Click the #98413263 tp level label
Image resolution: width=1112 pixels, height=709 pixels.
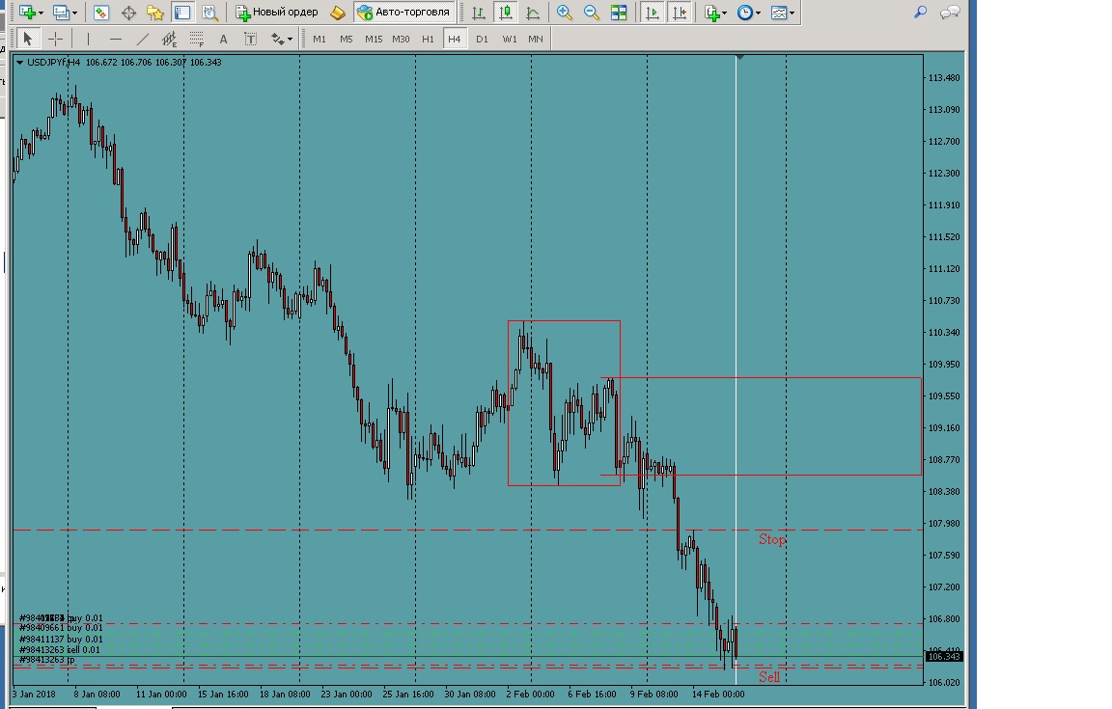point(46,660)
